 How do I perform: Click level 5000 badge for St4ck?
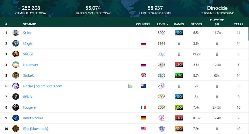pyautogui.click(x=162, y=33)
